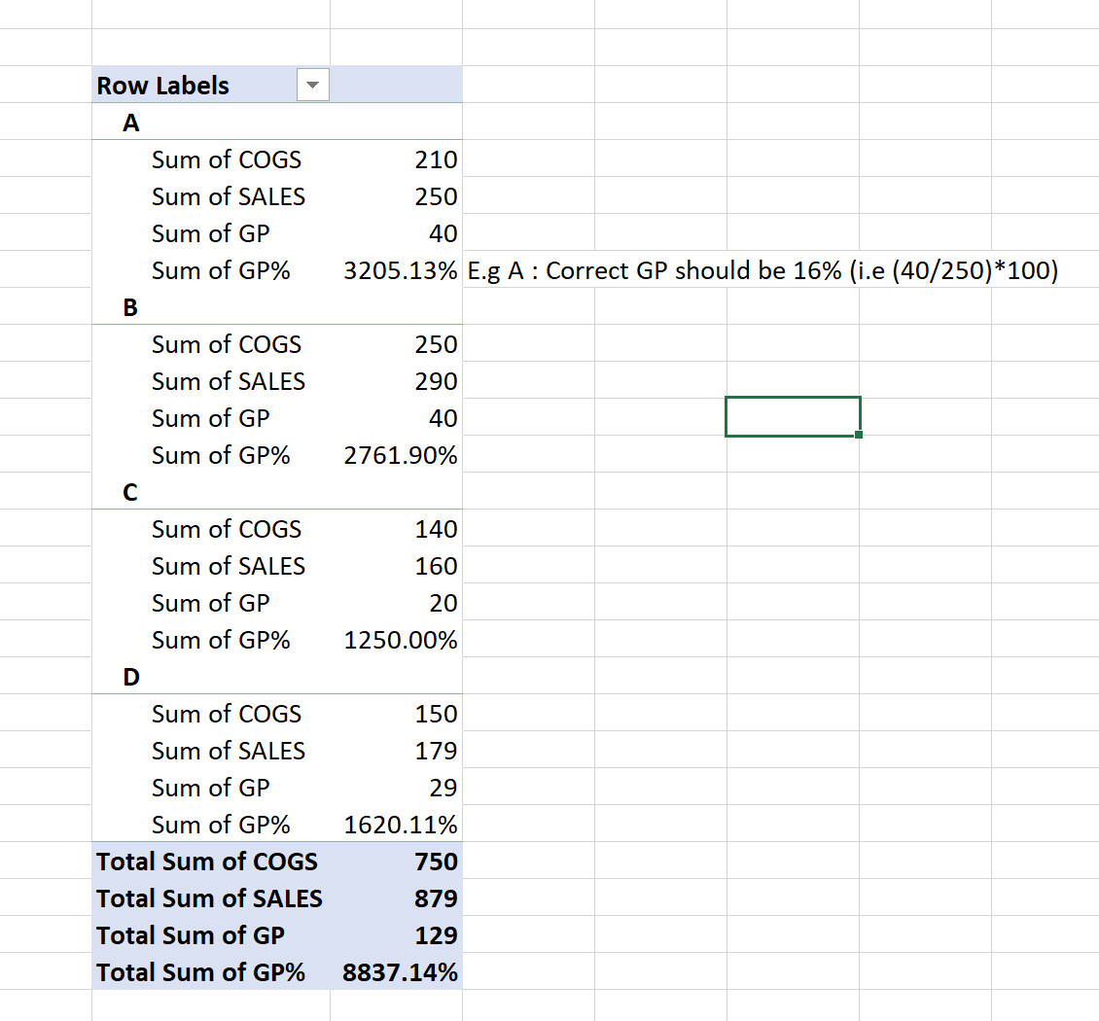Select the 2761.90% GP% value for B
Viewport: 1099px width, 1021px height.
[x=402, y=454]
